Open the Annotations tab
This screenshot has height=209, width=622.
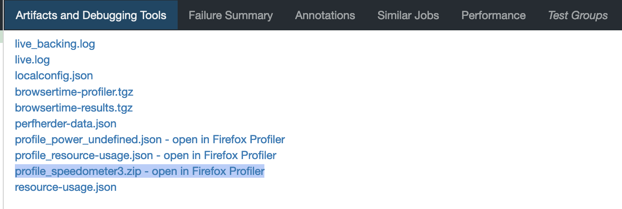coord(325,15)
